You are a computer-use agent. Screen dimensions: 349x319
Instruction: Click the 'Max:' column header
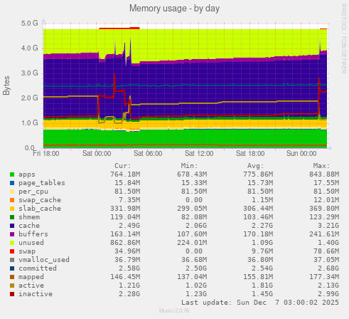tap(321, 166)
